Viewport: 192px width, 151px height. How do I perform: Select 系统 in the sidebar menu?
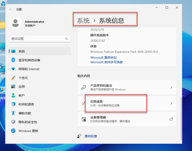click(22, 51)
